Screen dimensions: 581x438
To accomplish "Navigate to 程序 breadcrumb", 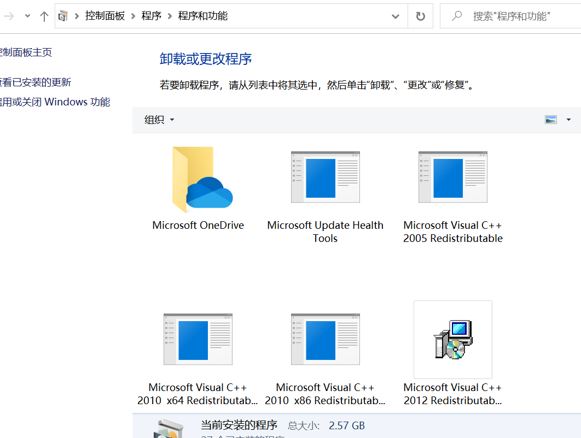I will pos(151,16).
